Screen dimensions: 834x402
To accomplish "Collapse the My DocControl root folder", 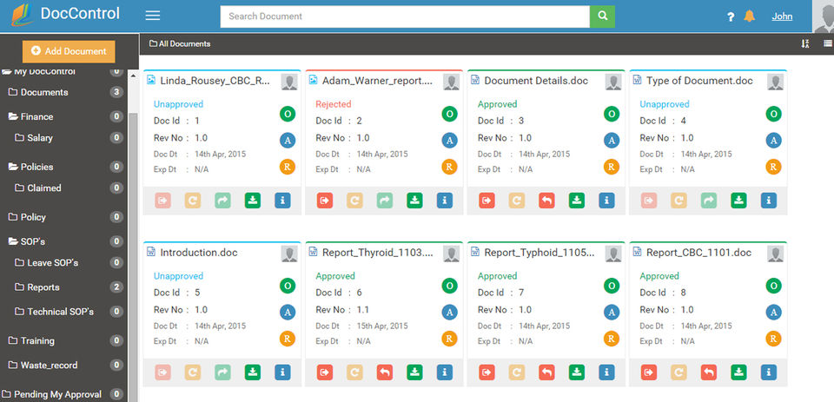I will click(6, 71).
